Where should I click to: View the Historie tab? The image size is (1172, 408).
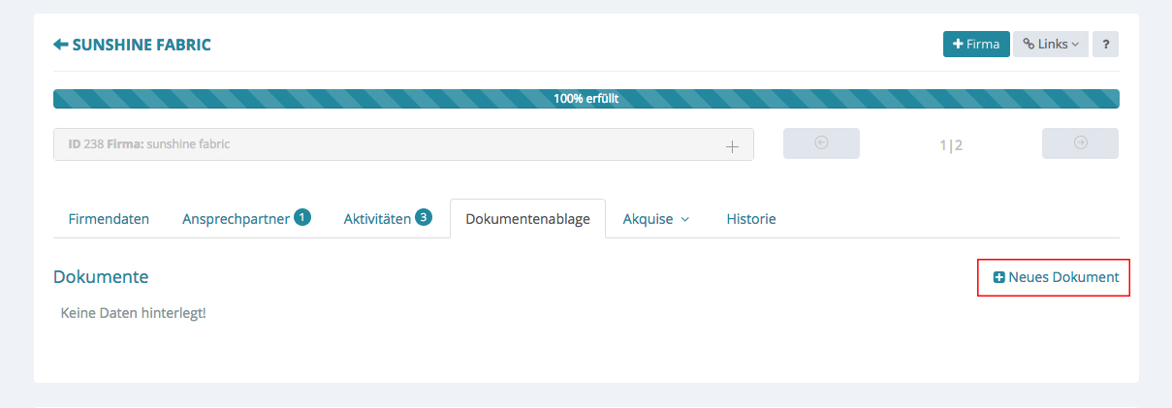pyautogui.click(x=751, y=219)
